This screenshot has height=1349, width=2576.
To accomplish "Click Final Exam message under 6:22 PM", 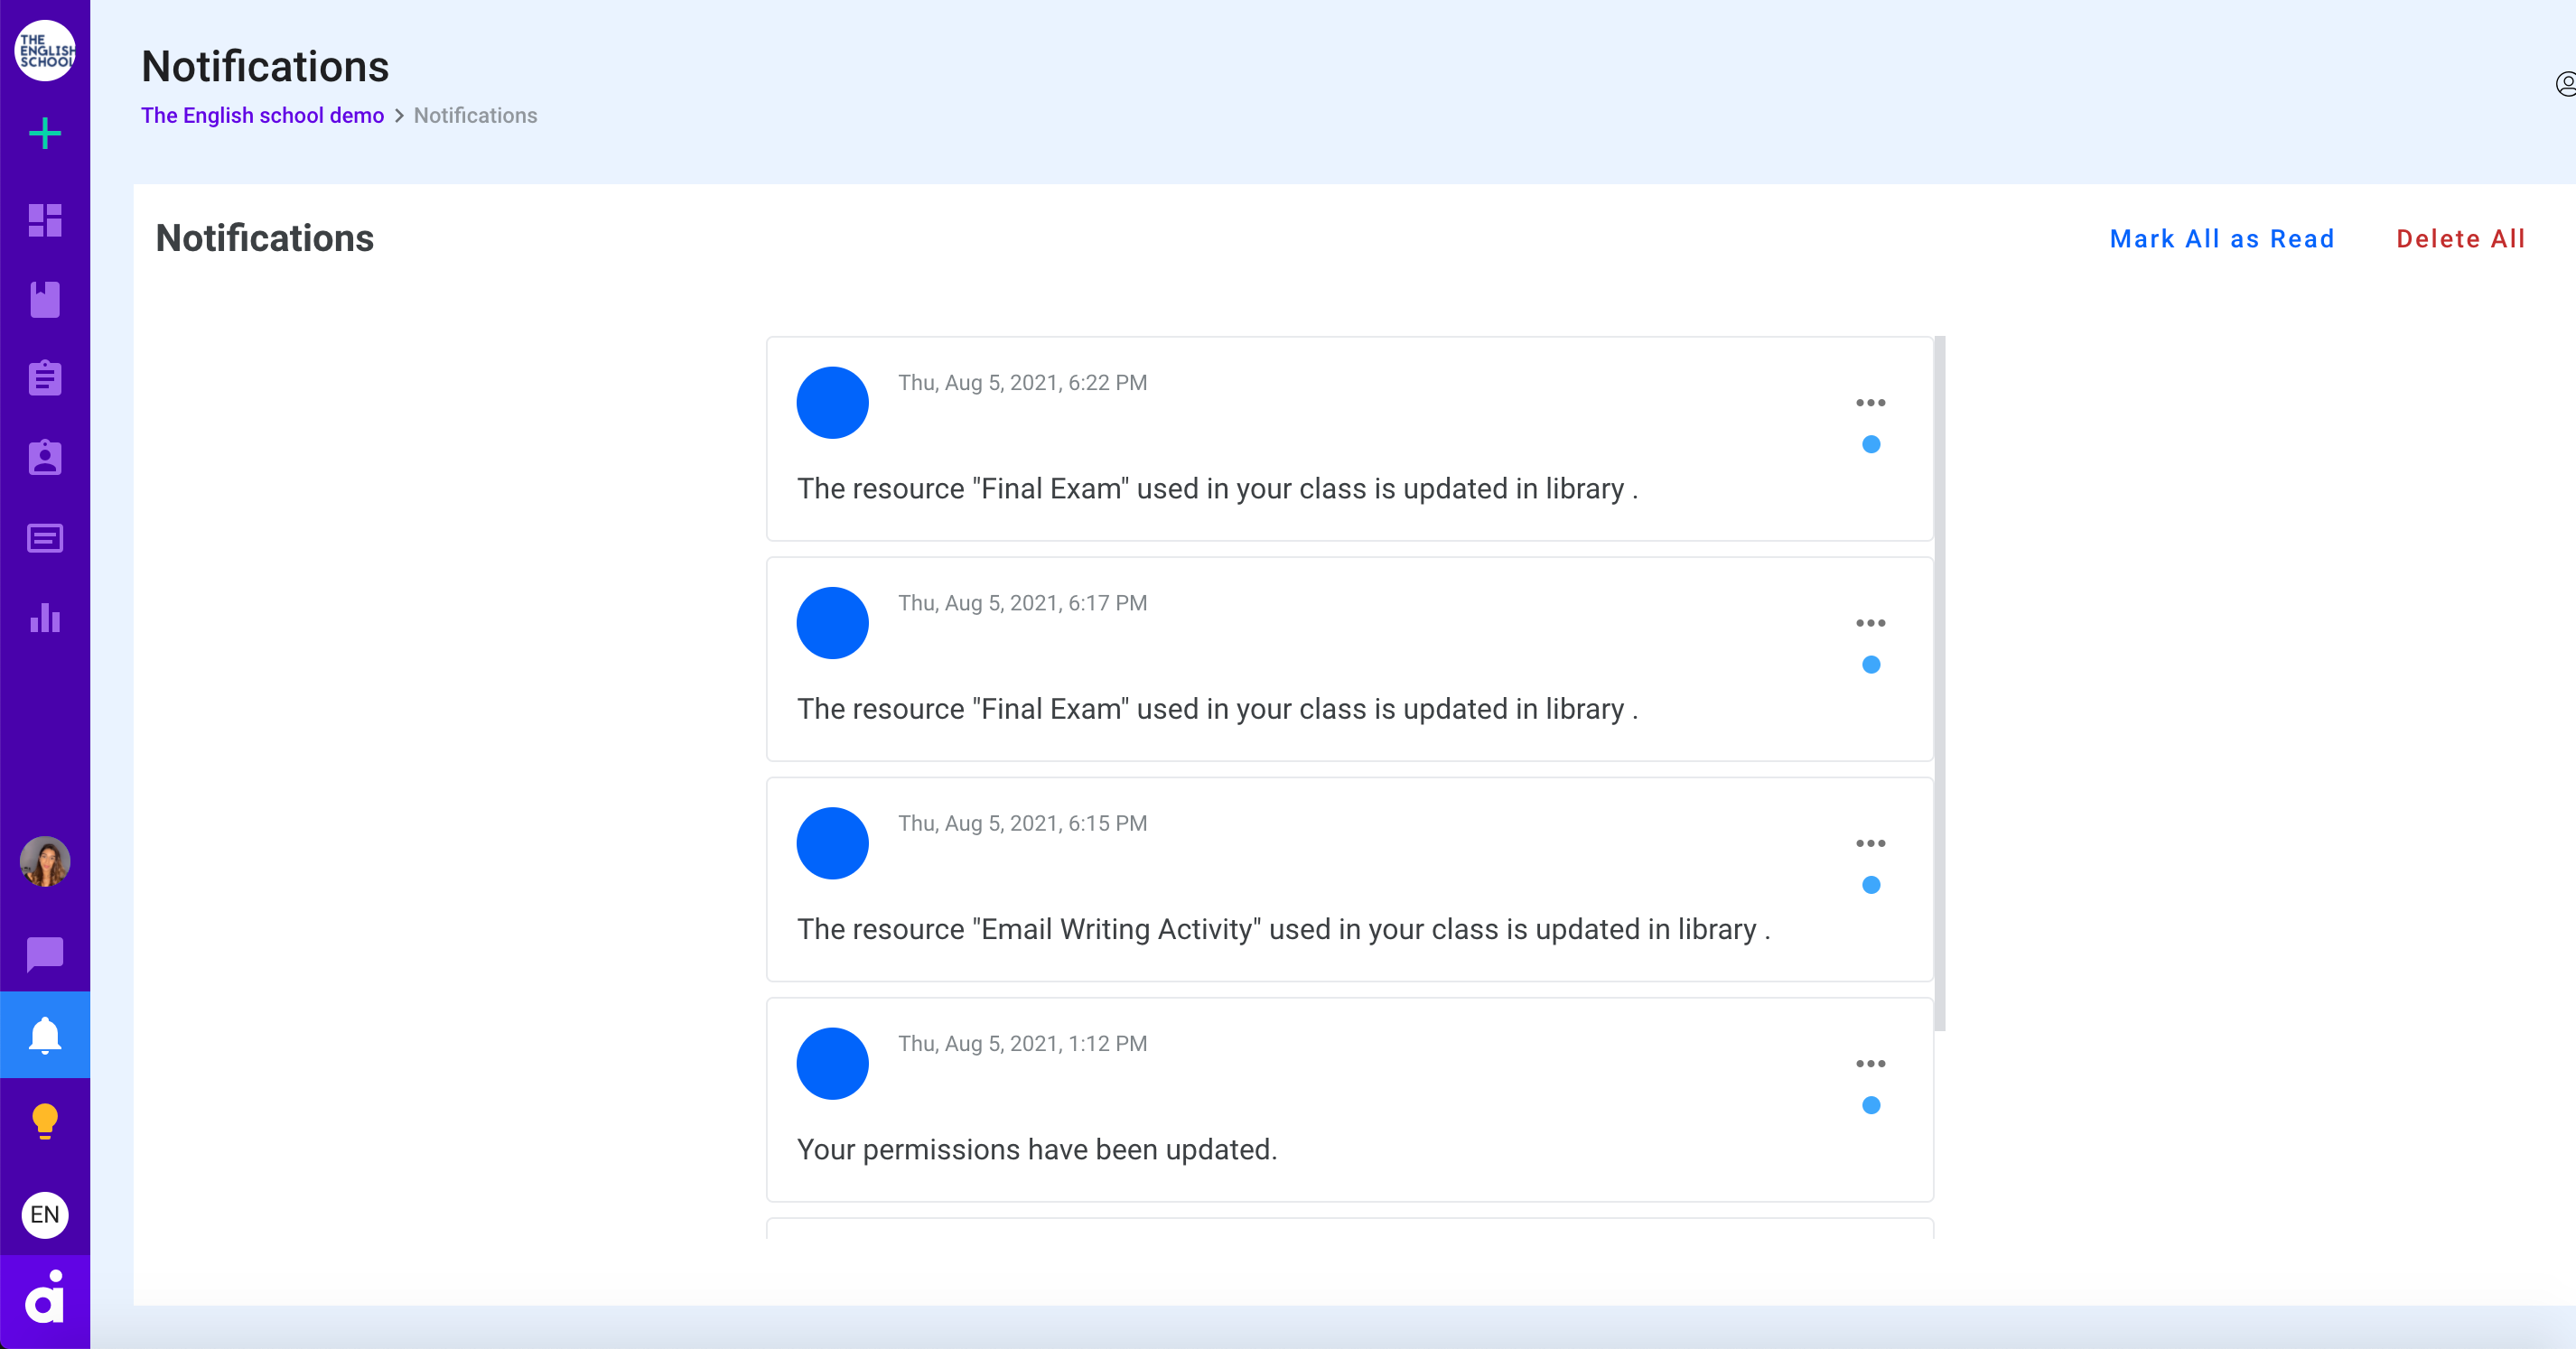I will pyautogui.click(x=1217, y=489).
